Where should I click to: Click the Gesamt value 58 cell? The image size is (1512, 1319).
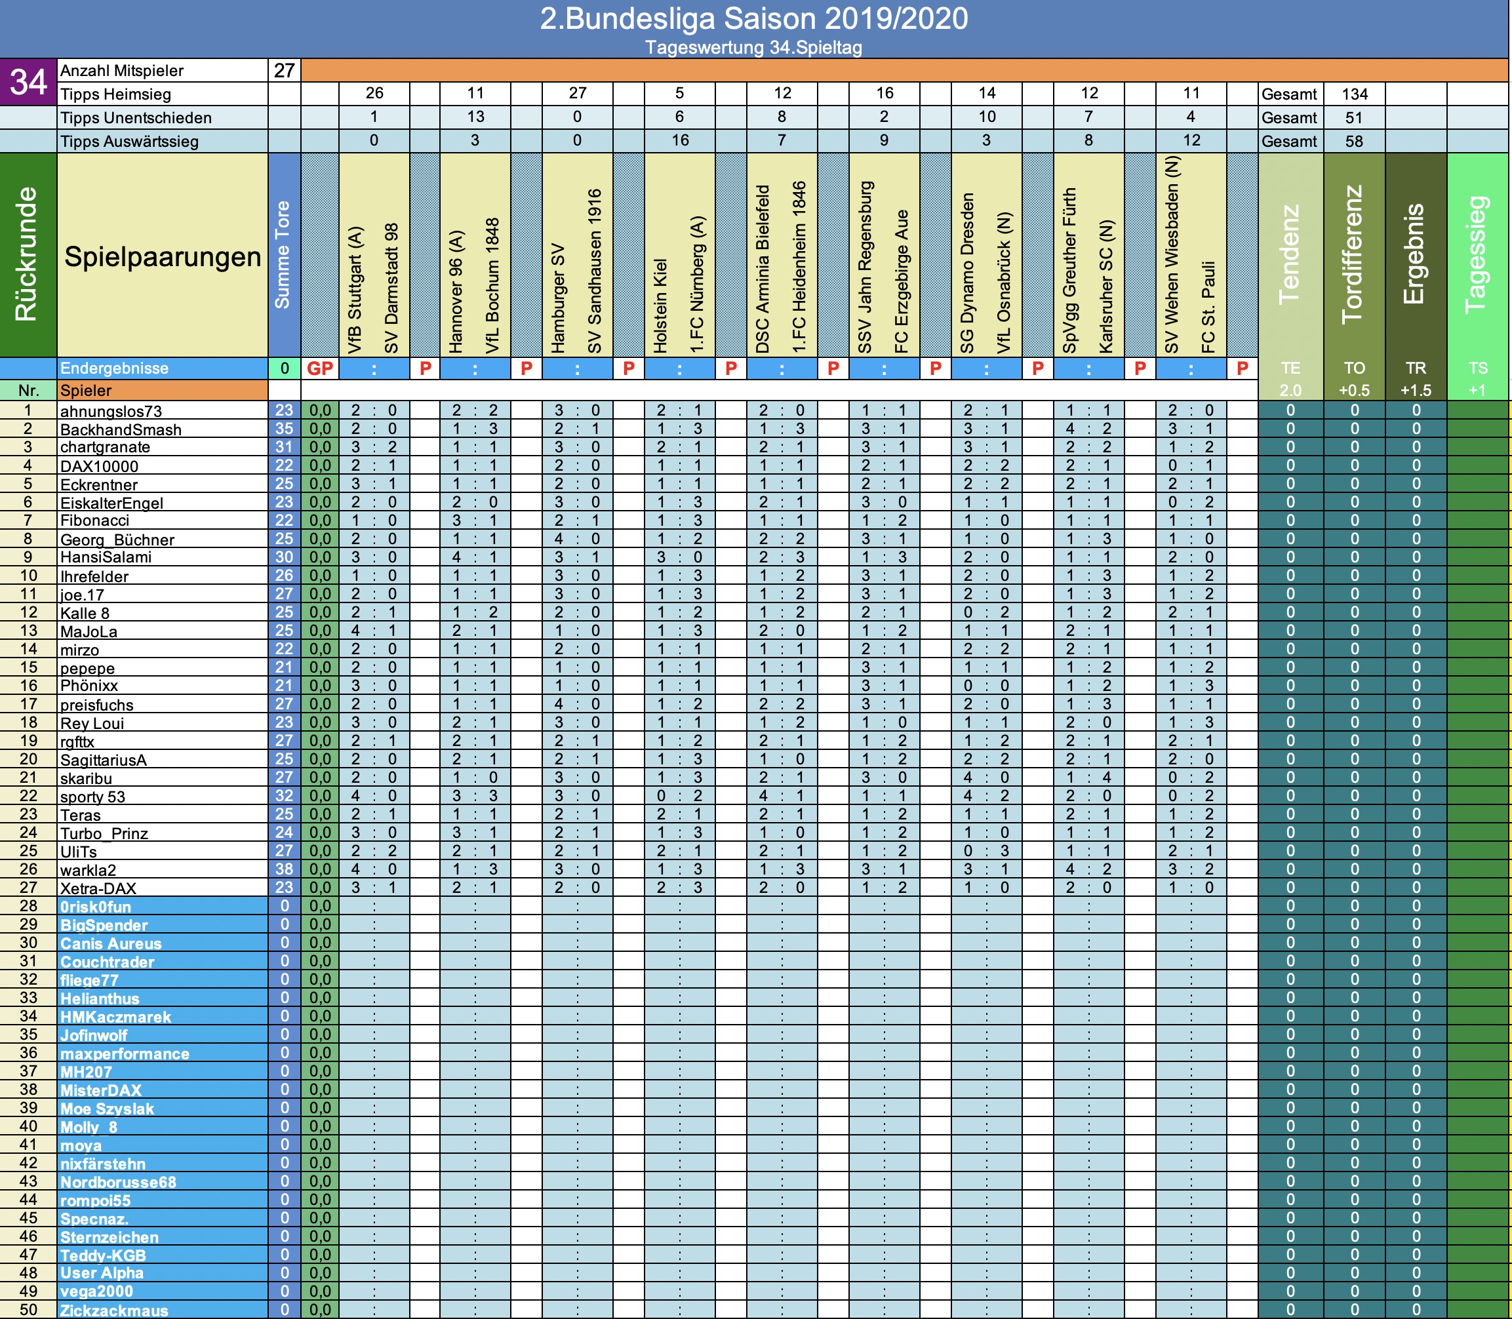pyautogui.click(x=1354, y=142)
